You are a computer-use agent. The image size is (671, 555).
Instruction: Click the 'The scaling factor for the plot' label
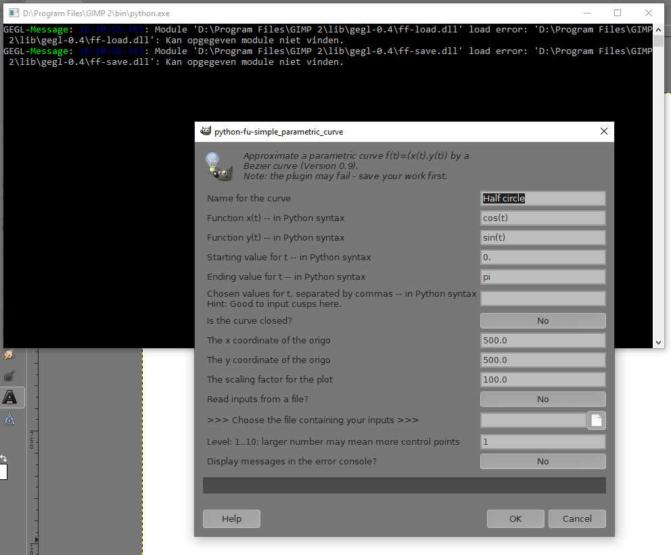[270, 380]
